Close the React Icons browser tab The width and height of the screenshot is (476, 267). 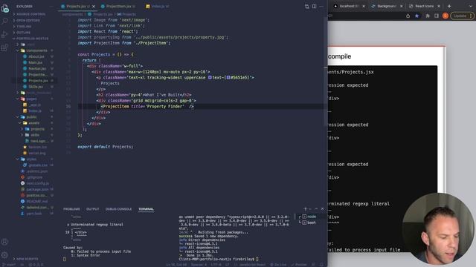439,6
